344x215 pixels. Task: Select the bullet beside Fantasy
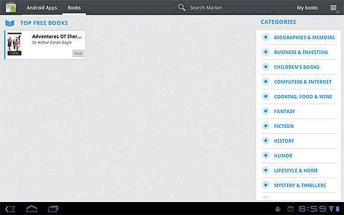pyautogui.click(x=266, y=111)
